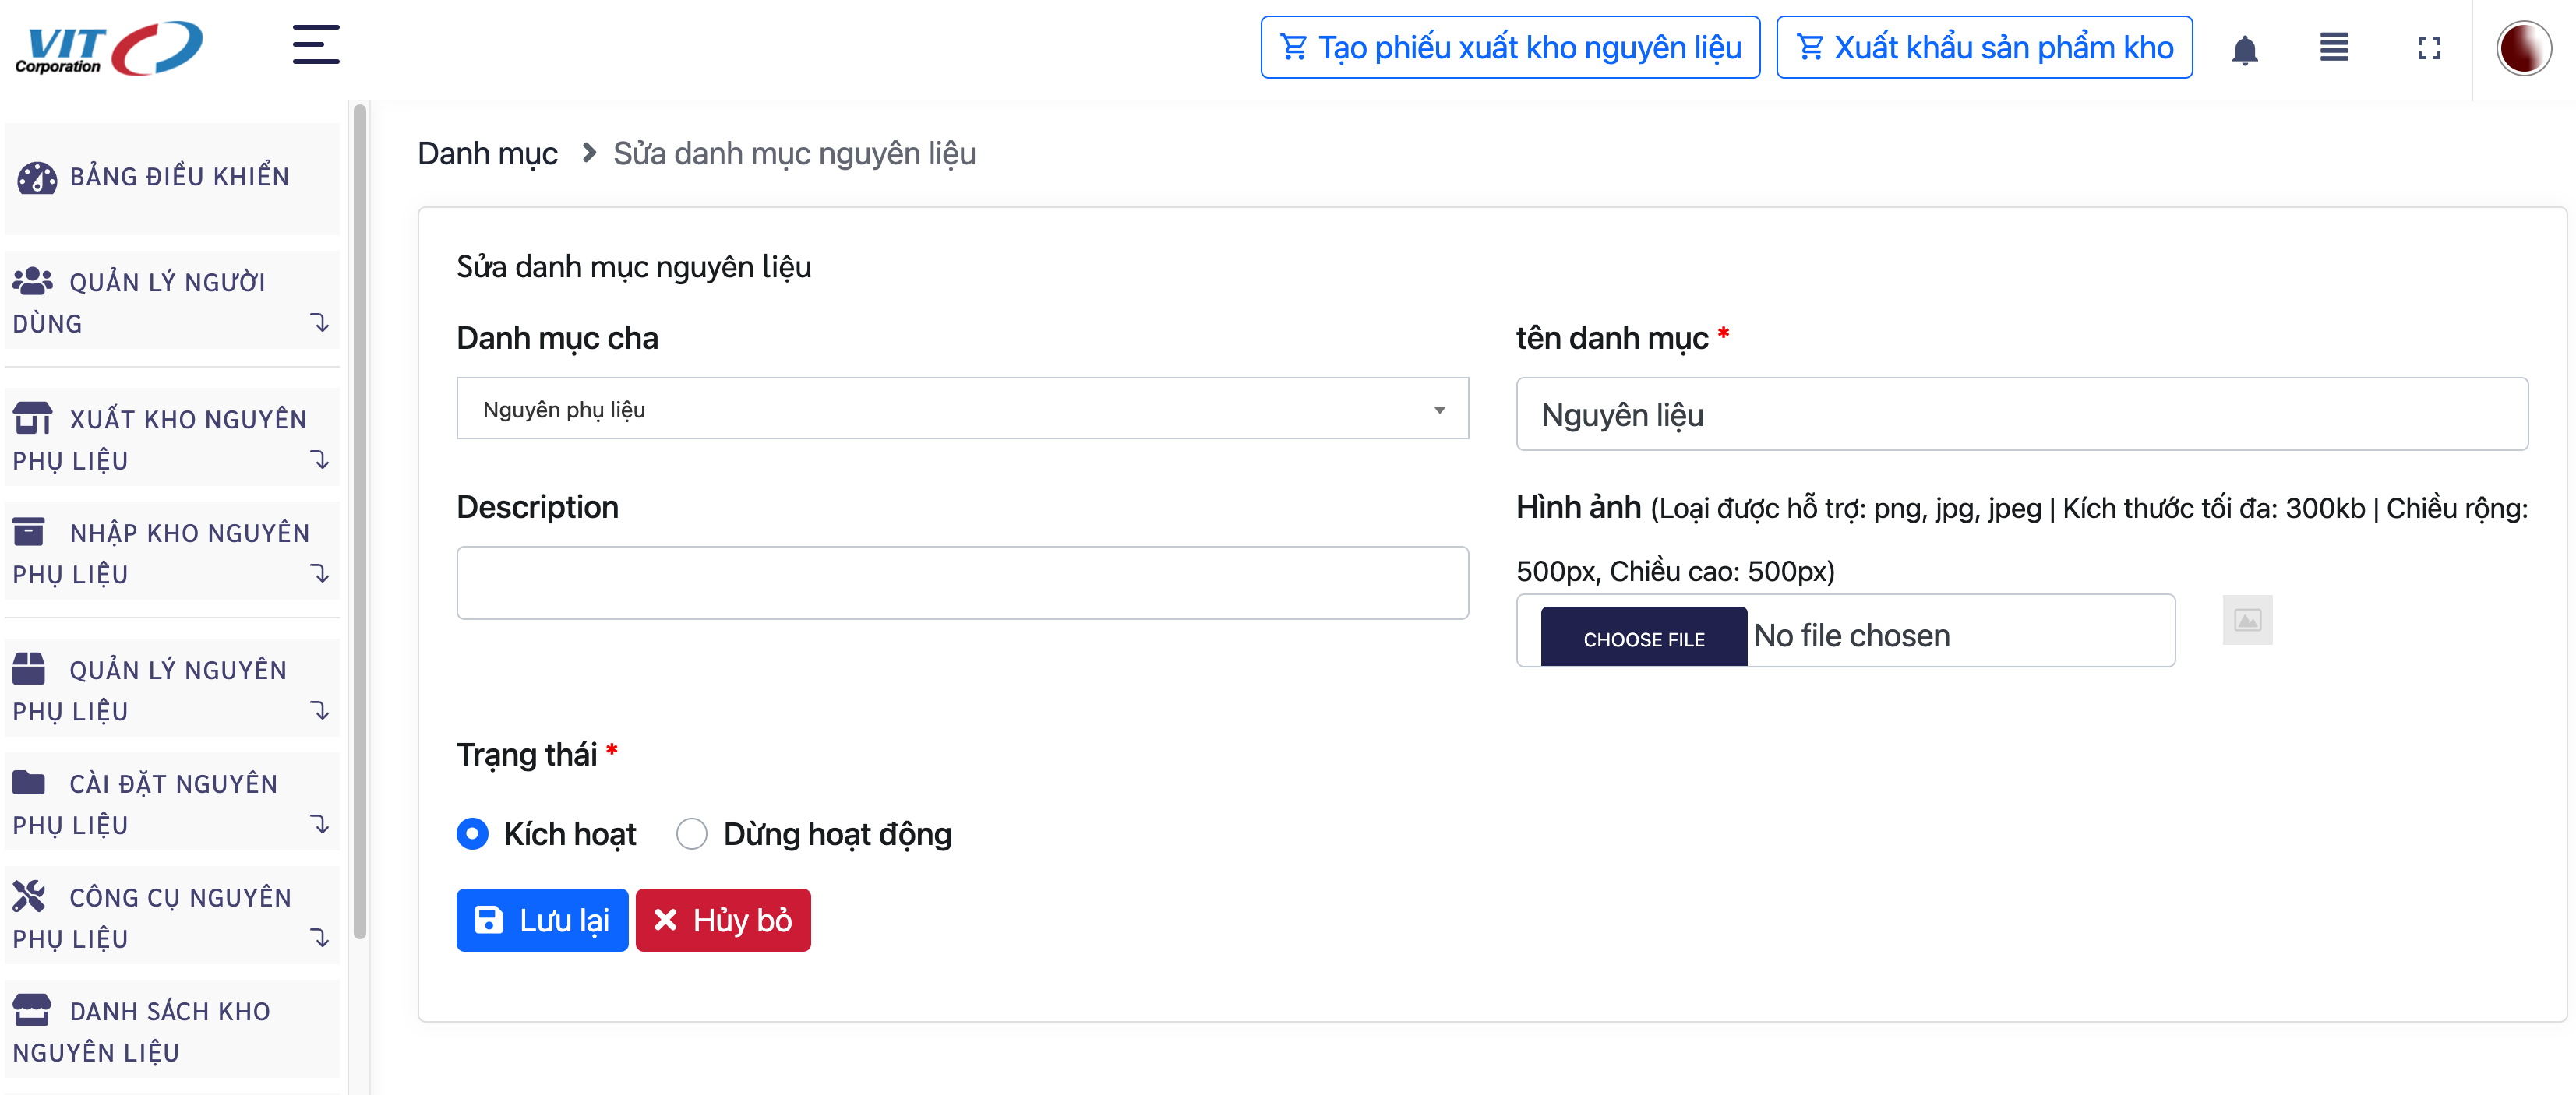Select the Dừng hoạt động radio option
The width and height of the screenshot is (2576, 1095).
[691, 833]
